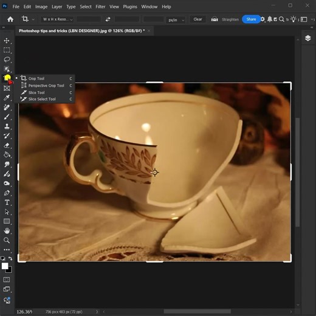The width and height of the screenshot is (316, 316).
Task: Select the History Brush tool
Action: [x=7, y=136]
